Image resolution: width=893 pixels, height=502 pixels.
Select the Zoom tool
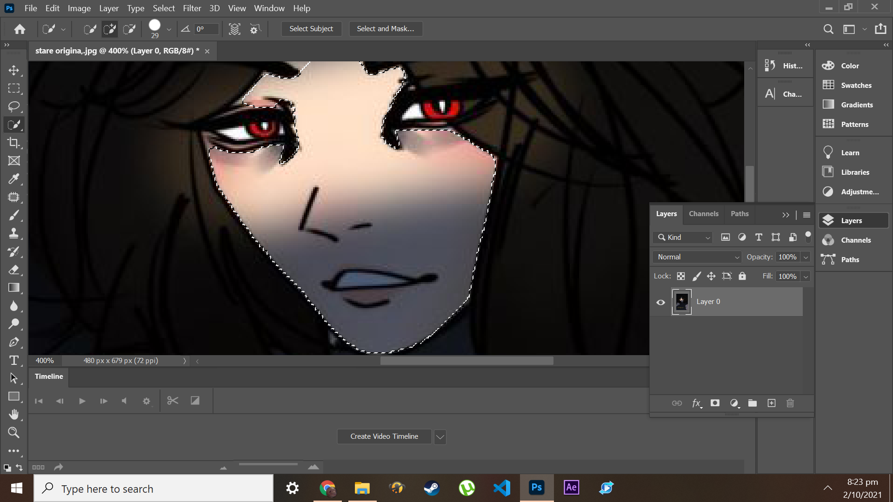14,432
